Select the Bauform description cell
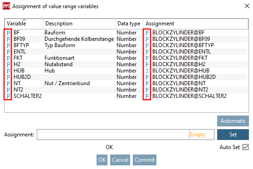The width and height of the screenshot is (253, 169). click(55, 33)
